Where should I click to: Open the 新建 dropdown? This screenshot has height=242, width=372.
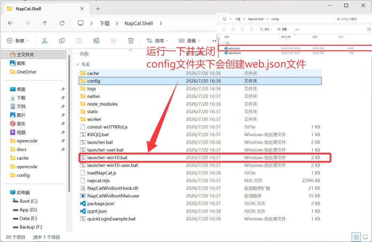[18, 41]
